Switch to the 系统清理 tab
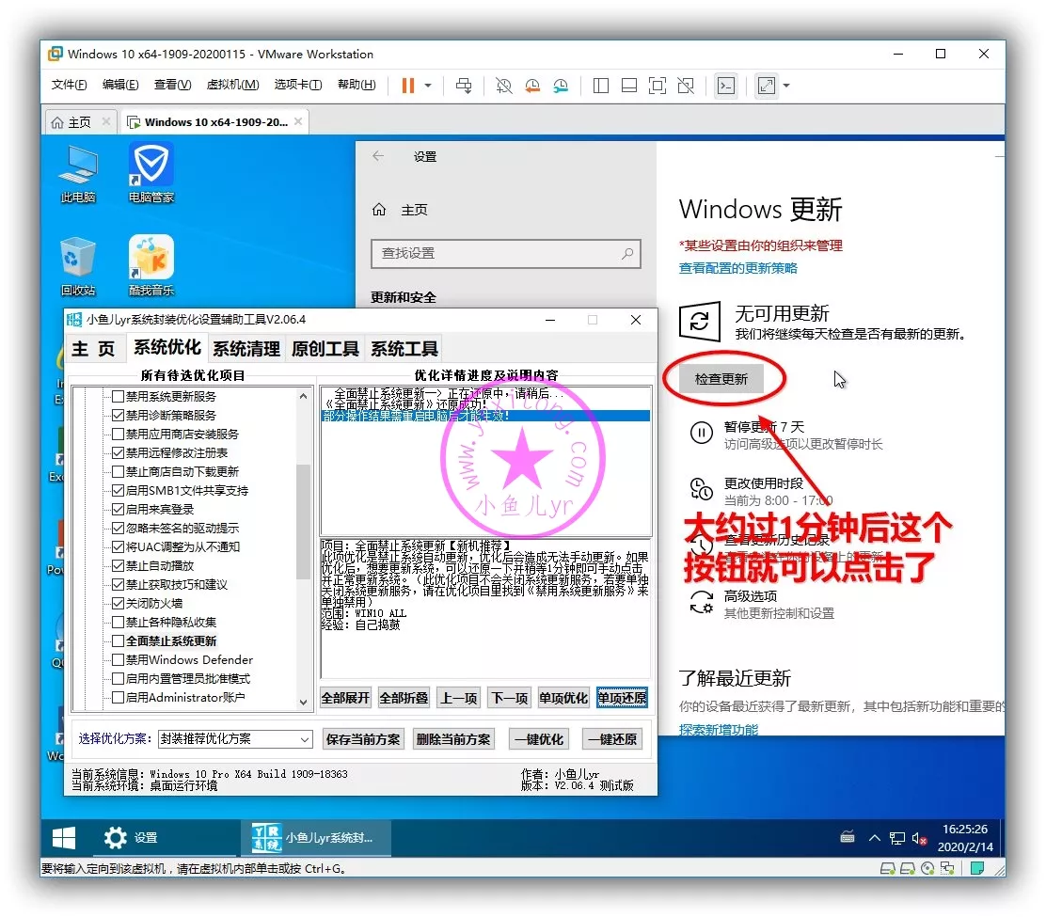1046x917 pixels. click(x=246, y=349)
